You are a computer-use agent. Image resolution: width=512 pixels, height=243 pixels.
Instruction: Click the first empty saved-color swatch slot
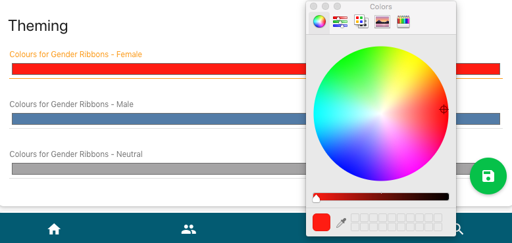[x=355, y=217]
